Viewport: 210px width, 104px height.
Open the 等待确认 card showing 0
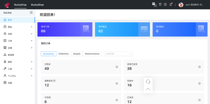click(x=180, y=29)
